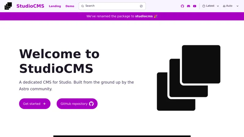Click the magnifying glass search icon
244x137 pixels.
[x=82, y=6]
